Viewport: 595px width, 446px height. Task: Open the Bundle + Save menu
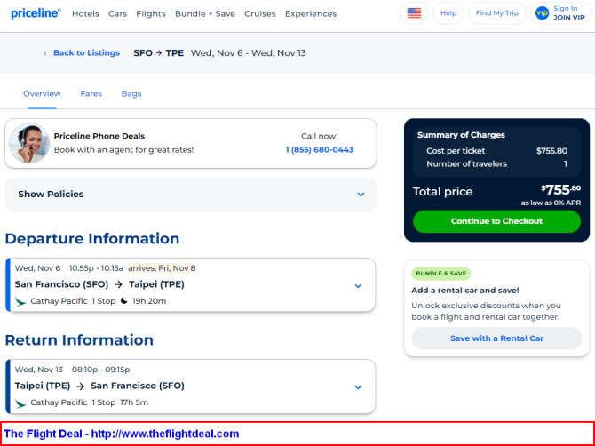[x=205, y=14]
